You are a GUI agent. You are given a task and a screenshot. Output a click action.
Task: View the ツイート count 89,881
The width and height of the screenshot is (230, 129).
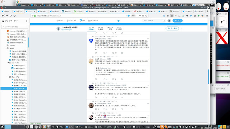click(x=92, y=29)
